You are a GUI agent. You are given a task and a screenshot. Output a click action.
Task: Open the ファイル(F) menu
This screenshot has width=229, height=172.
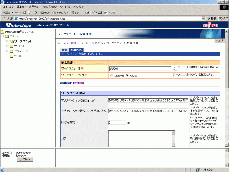pos(7,7)
